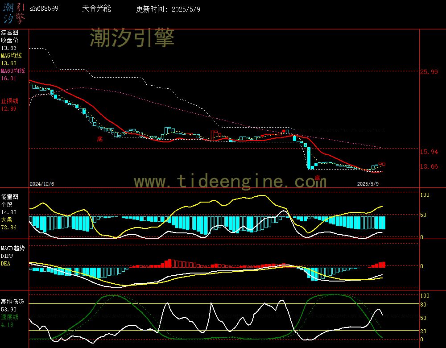Select the 大盘 legend label

click(7, 220)
